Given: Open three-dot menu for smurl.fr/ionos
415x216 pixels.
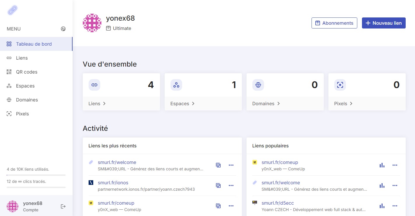Looking at the screenshot, I should [231, 185].
